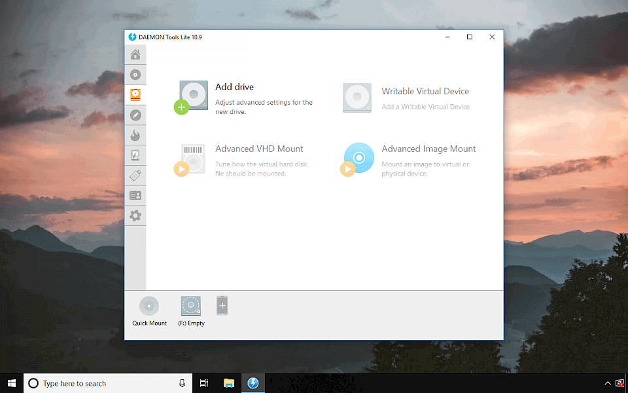Click the Advanced VHD Mount icon

190,160
